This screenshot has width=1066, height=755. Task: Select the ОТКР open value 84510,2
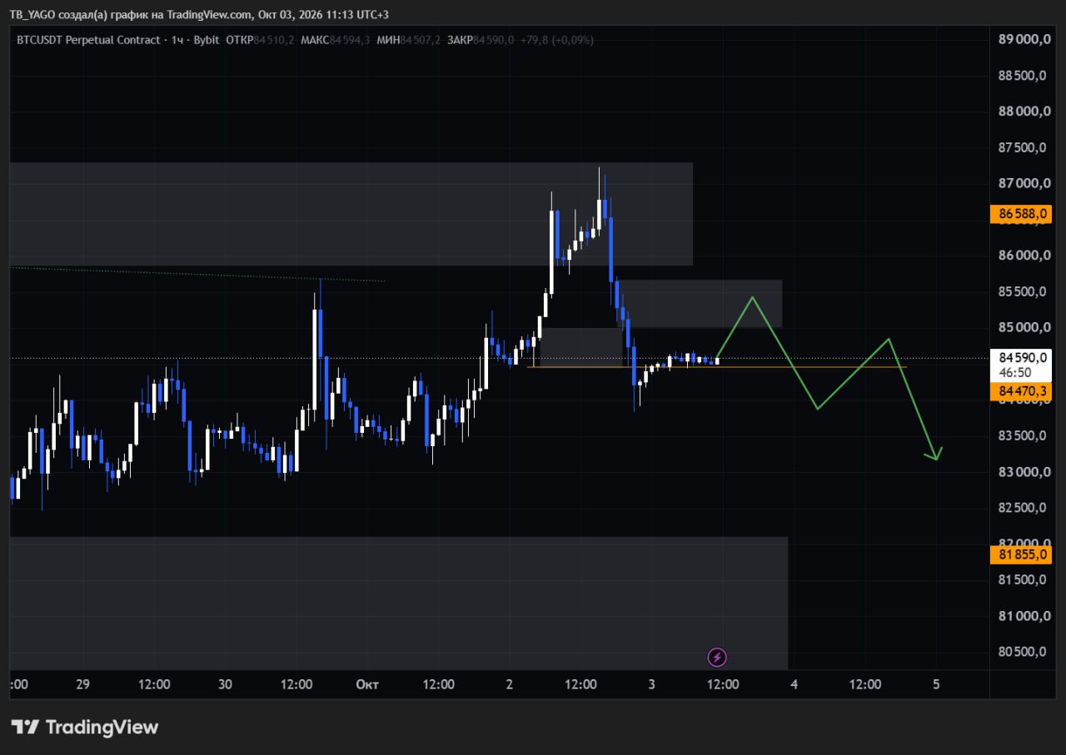click(274, 40)
